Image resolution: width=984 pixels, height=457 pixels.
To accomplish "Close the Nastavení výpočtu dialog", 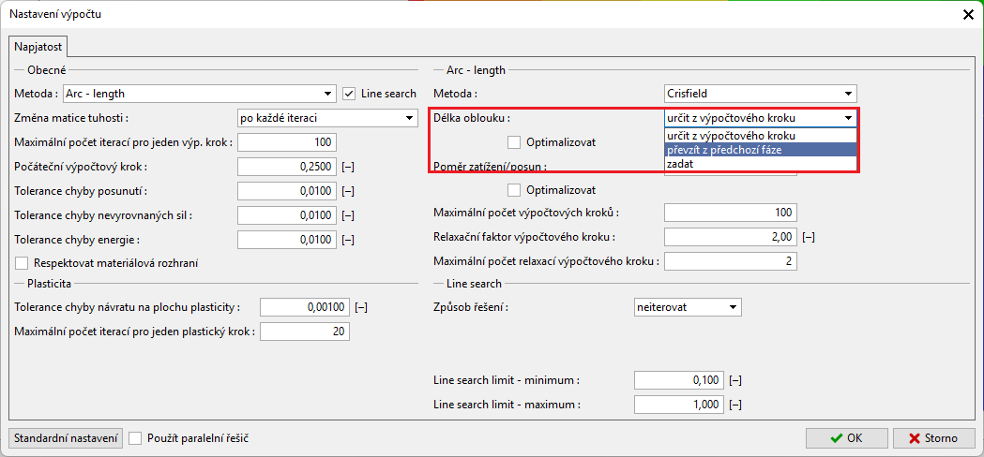I will coord(968,14).
